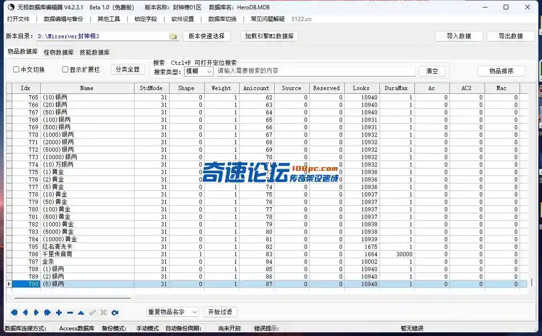Toggle the 中文切换 checkbox
Image resolution: width=542 pixels, height=336 pixels.
(x=16, y=70)
